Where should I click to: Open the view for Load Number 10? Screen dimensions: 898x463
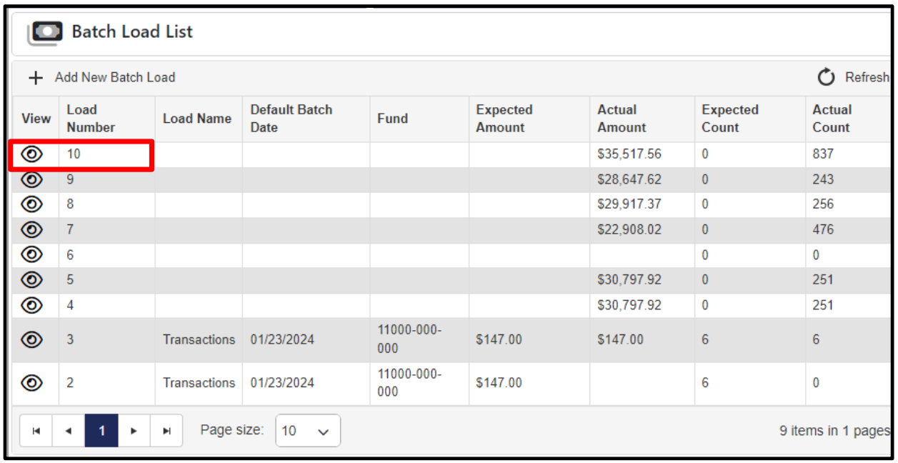point(31,154)
